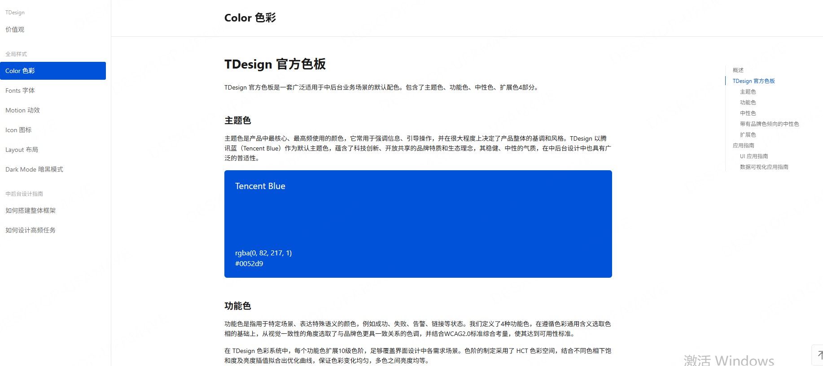
Task: Jump to 功能色 outline anchor
Action: [x=748, y=103]
